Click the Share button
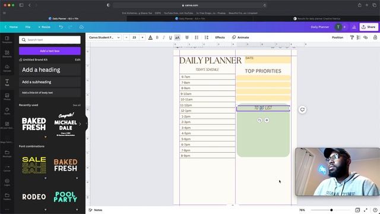 point(369,27)
